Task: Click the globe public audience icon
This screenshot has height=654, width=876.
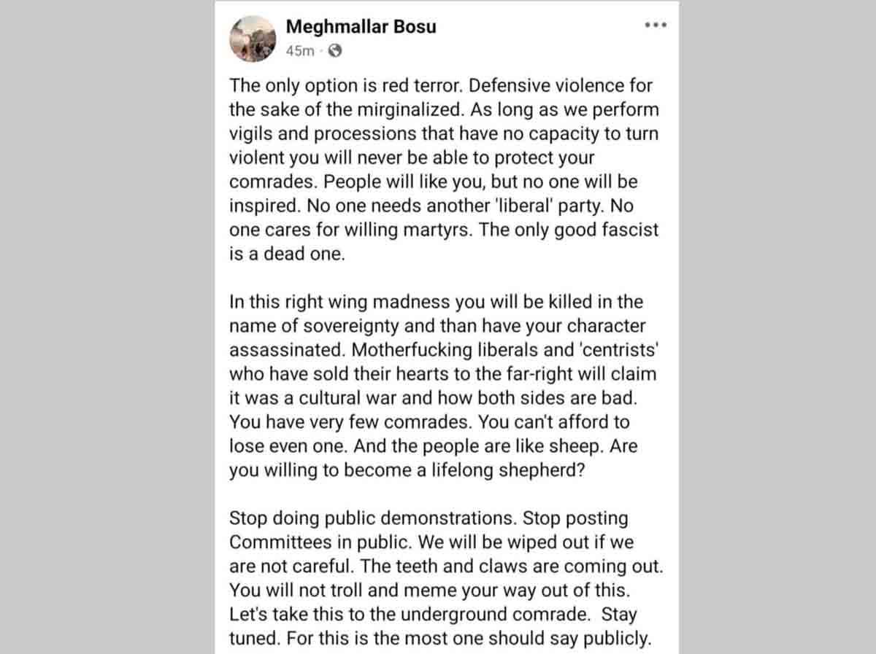Action: point(335,50)
